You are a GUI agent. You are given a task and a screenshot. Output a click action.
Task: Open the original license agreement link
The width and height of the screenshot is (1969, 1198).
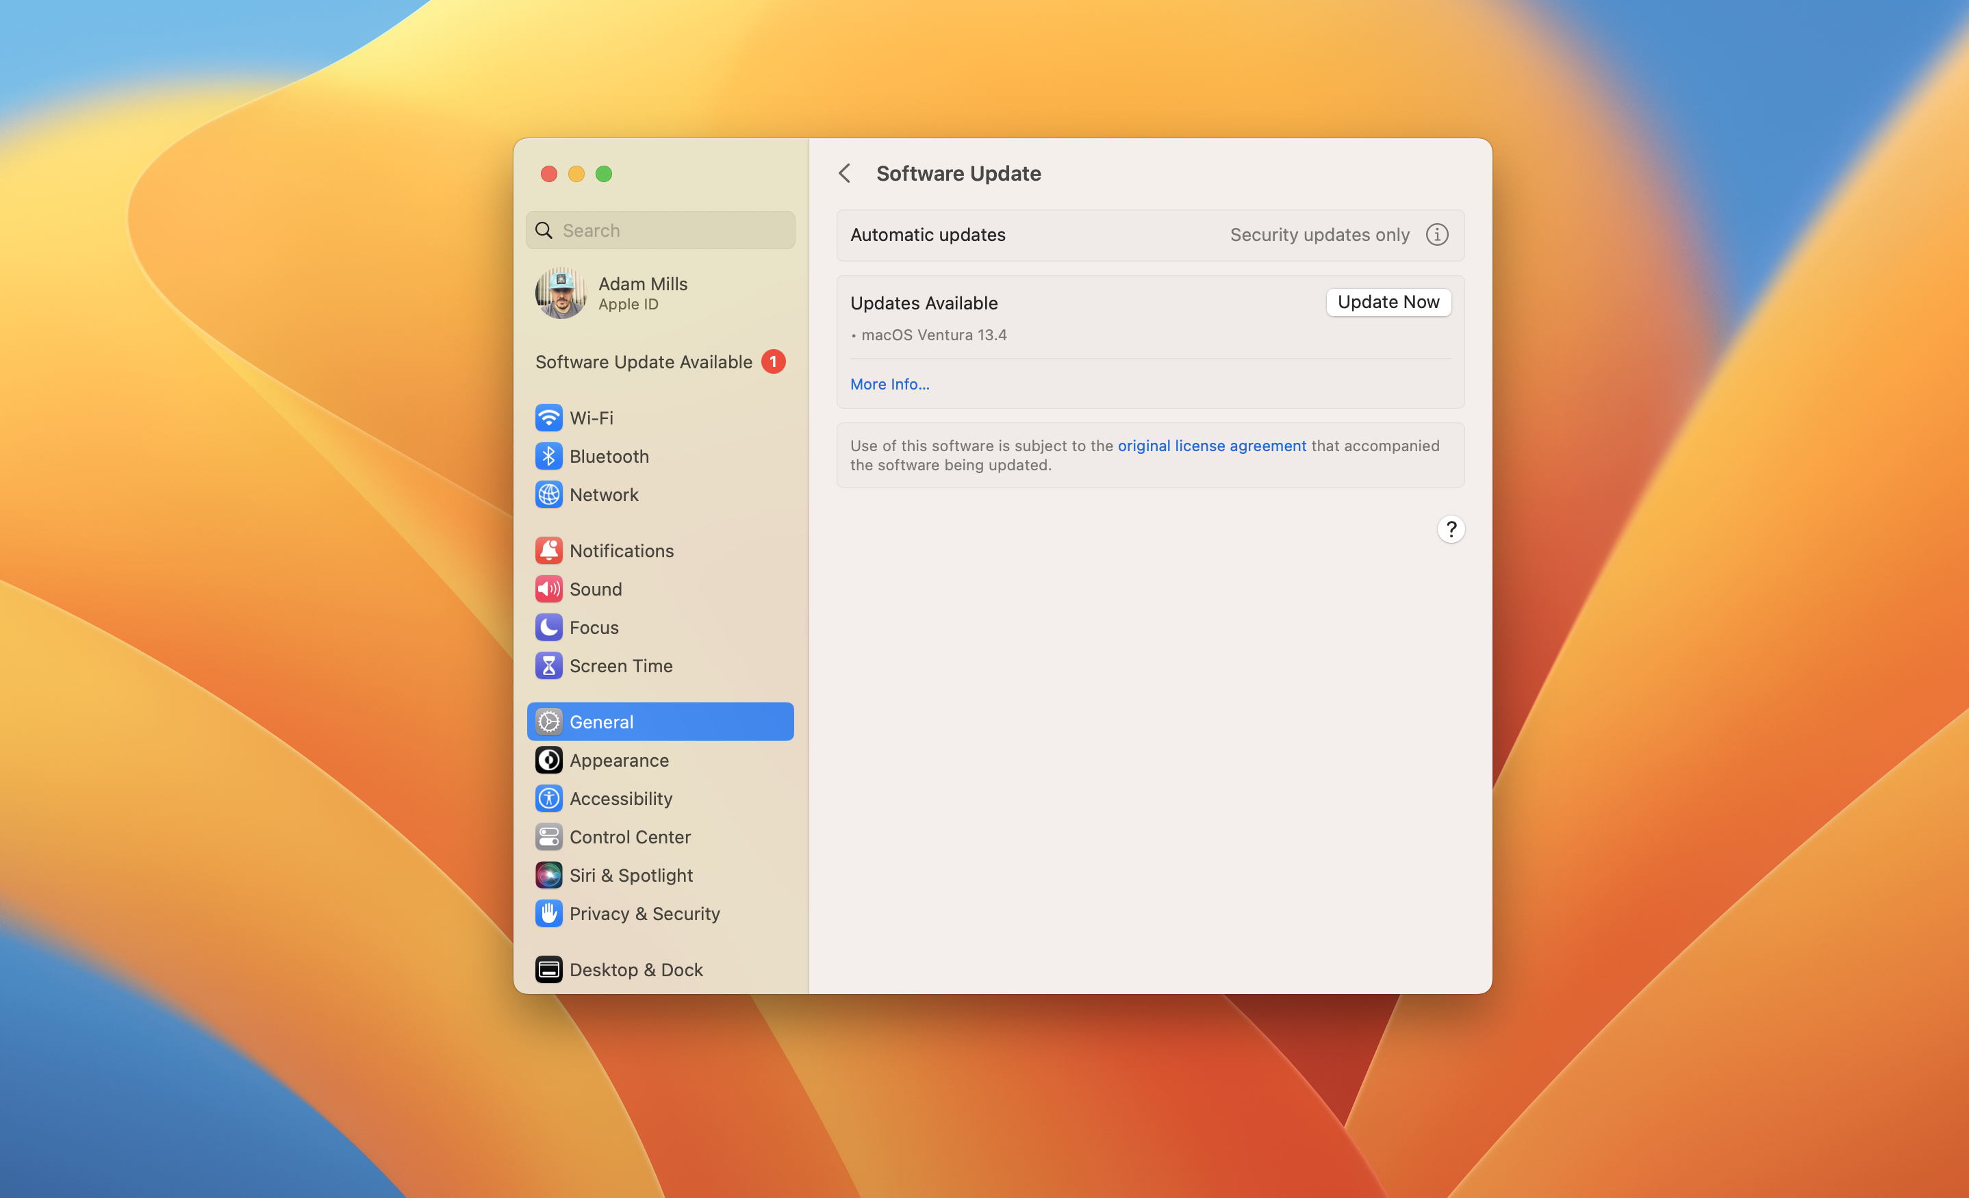(x=1211, y=446)
